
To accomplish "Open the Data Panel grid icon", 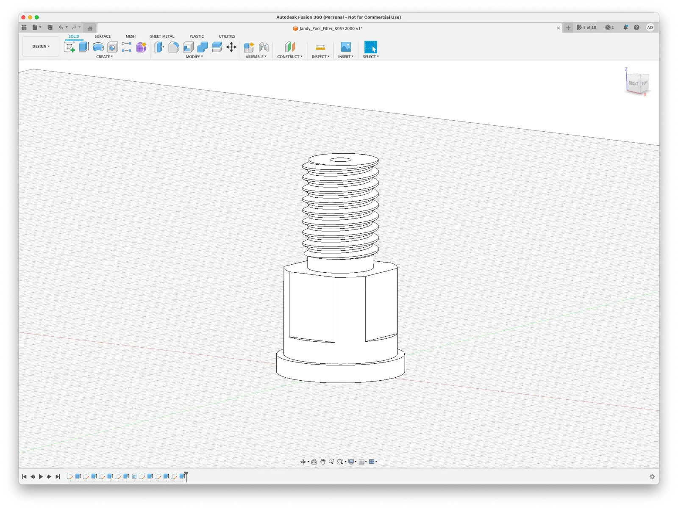I will [24, 28].
